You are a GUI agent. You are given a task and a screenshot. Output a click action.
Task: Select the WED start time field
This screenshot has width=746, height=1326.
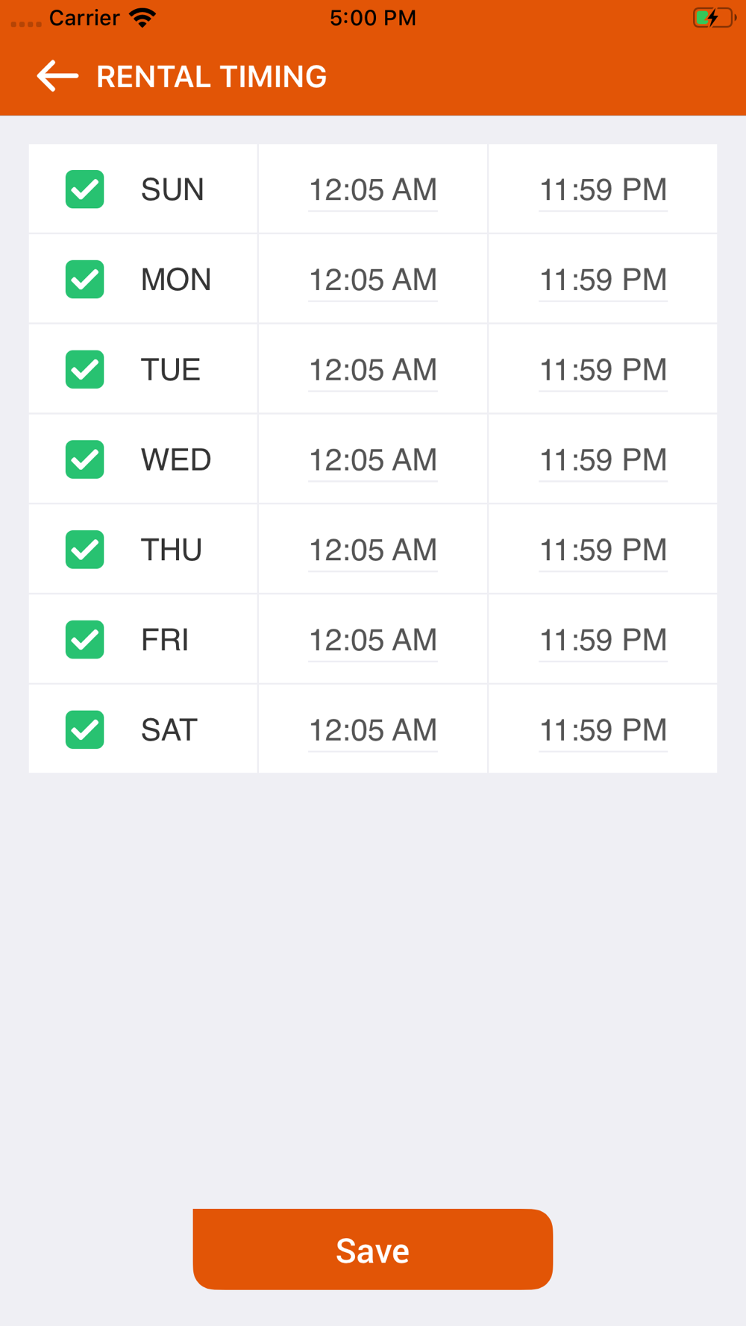pyautogui.click(x=373, y=460)
